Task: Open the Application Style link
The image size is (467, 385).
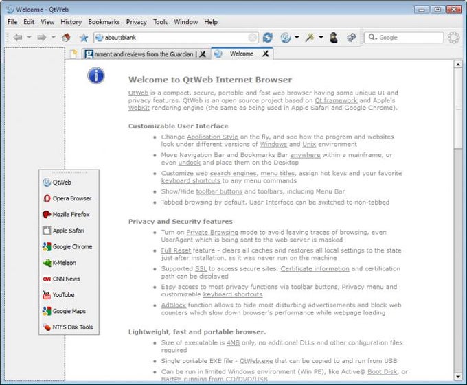Action: [212, 137]
